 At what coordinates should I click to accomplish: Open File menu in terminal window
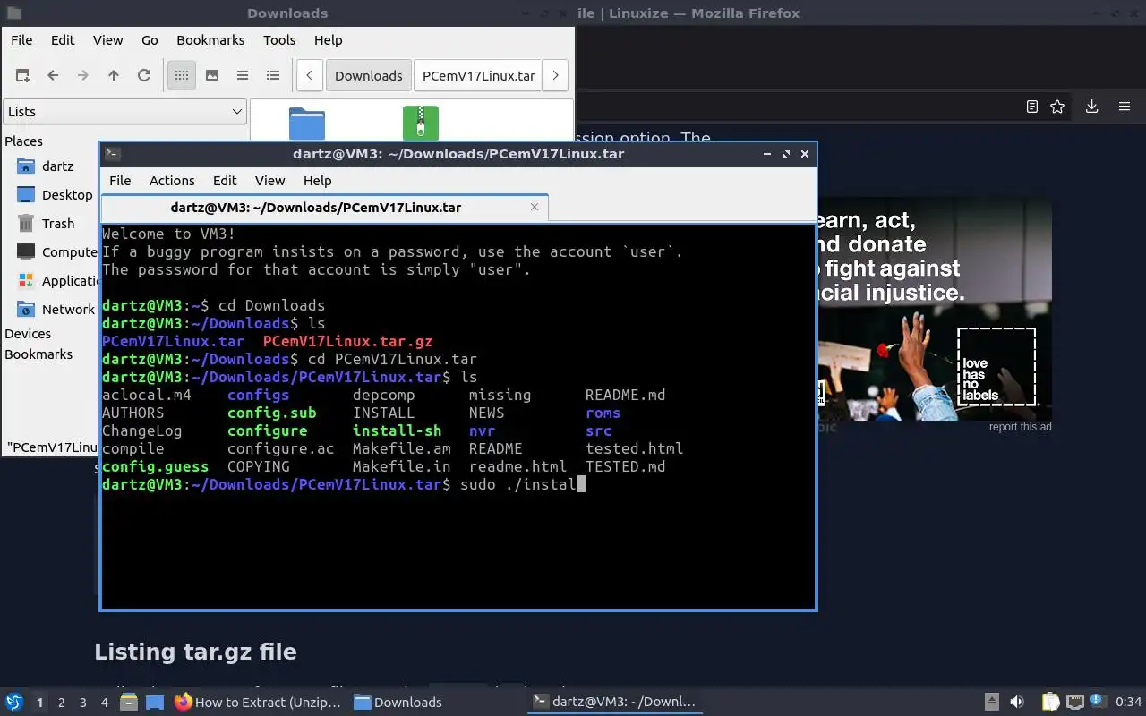click(x=120, y=180)
